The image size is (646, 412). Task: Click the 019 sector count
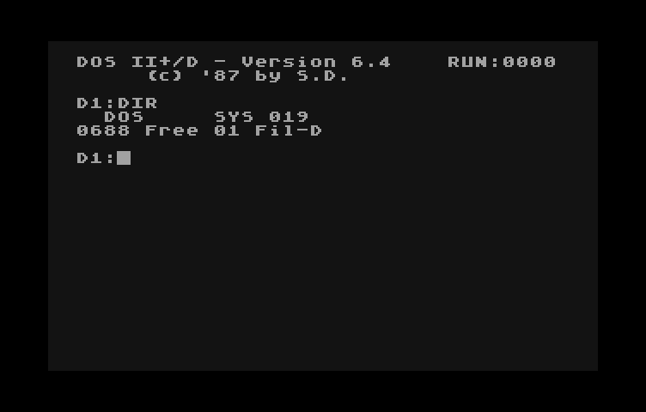pos(289,117)
